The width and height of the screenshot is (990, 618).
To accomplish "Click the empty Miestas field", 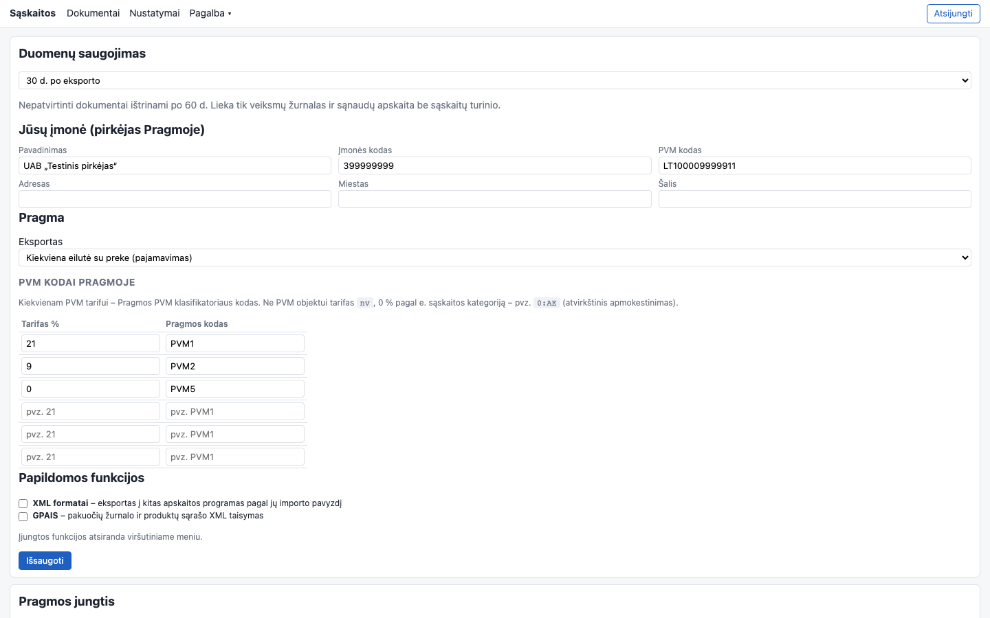I will [495, 199].
